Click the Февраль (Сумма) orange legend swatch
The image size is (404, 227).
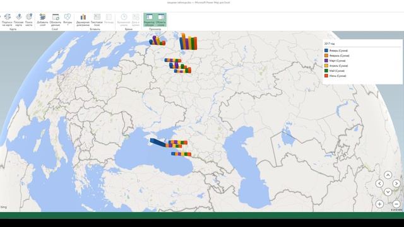(326, 55)
